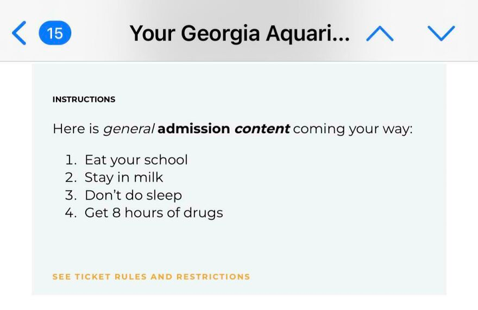Show previous message with up arrow

point(380,33)
